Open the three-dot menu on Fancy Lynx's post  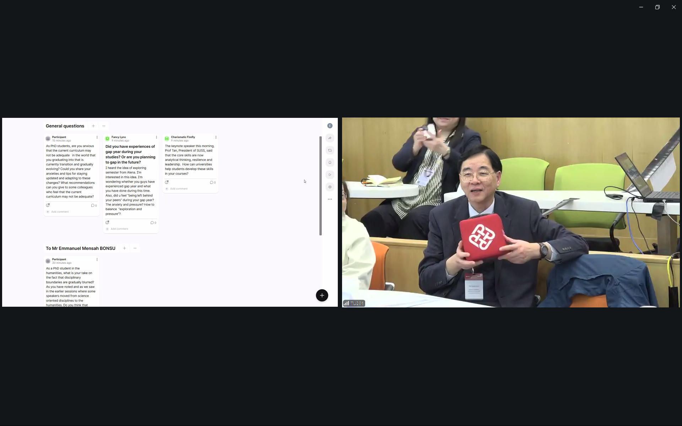[156, 137]
